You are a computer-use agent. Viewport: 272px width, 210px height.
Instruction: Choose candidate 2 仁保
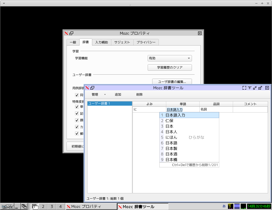(x=189, y=121)
